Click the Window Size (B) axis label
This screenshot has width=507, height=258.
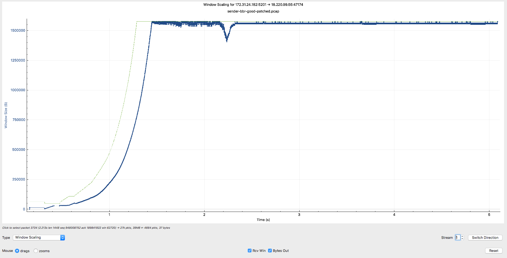(6, 115)
